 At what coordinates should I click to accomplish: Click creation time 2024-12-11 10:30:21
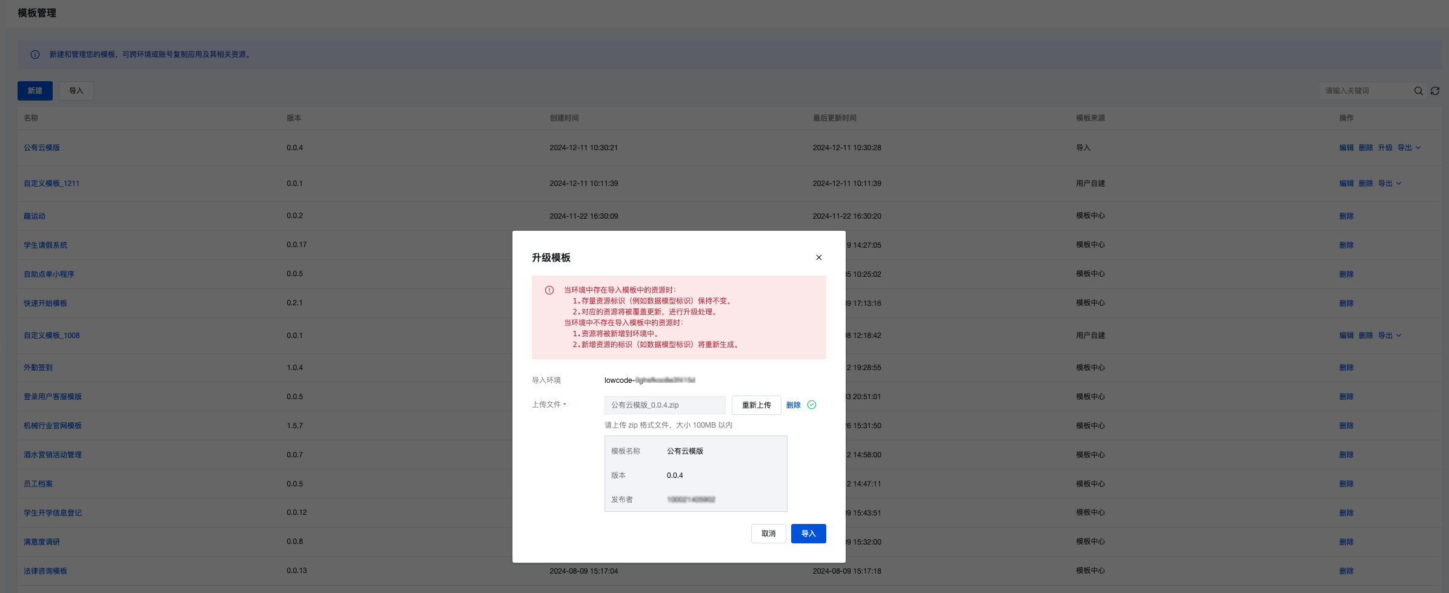[x=583, y=148]
